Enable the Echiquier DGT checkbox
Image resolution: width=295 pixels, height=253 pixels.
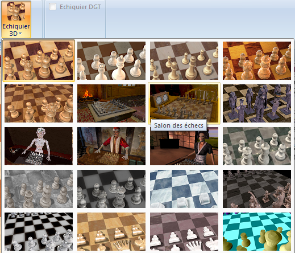pos(52,7)
